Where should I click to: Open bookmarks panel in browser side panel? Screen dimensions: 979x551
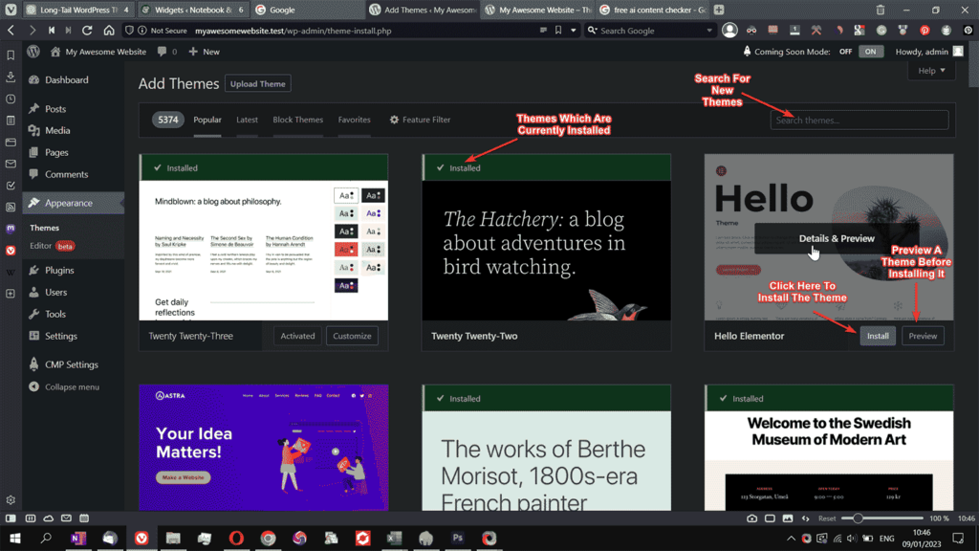[x=11, y=55]
